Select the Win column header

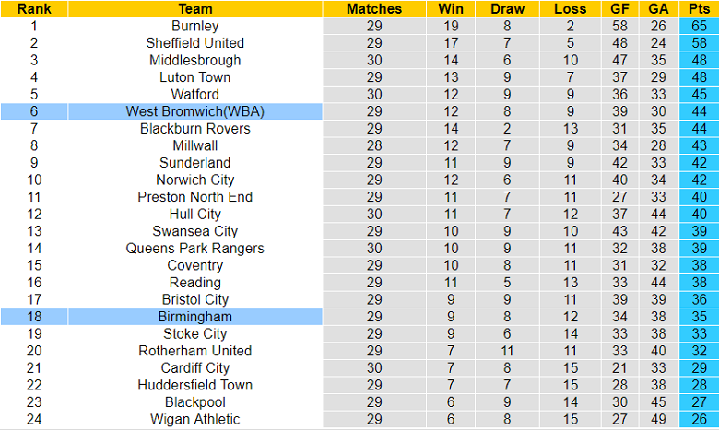click(452, 9)
